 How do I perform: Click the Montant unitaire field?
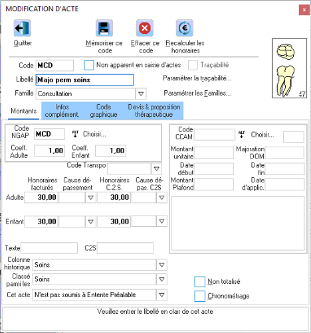coord(214,153)
